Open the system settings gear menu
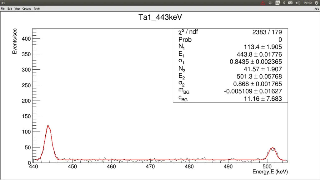 point(317,3)
